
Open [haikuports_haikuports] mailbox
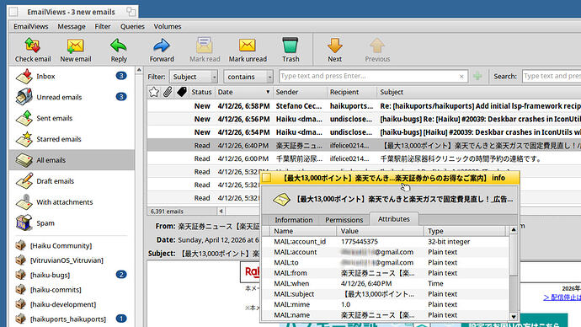coord(72,319)
